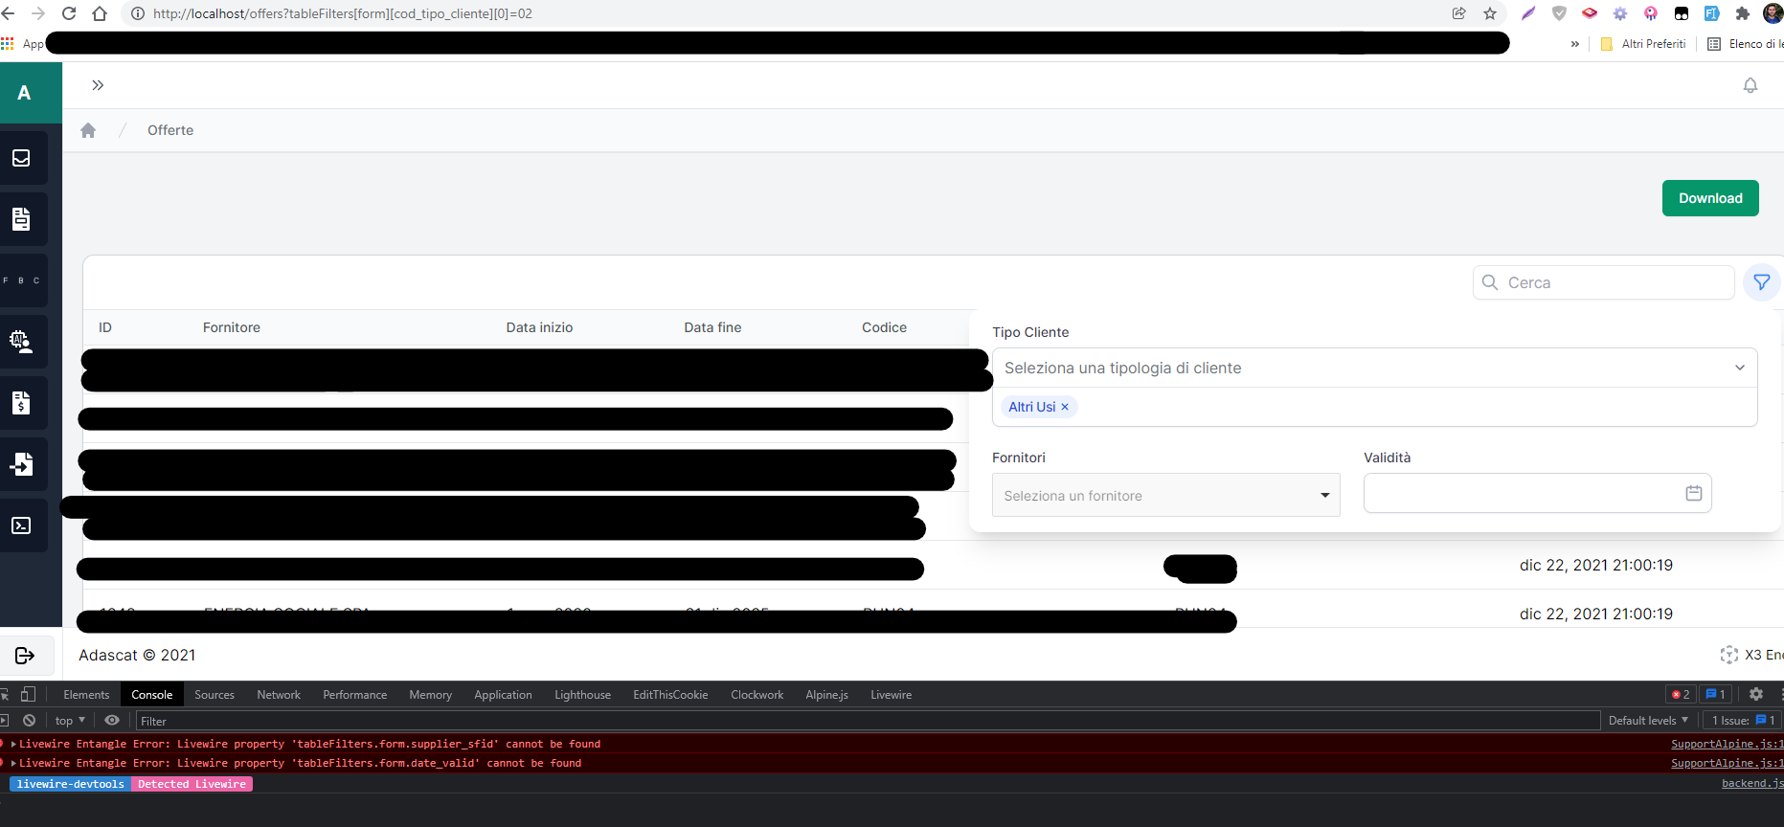1784x827 pixels.
Task: Bookmark this page with the star
Action: [1489, 13]
